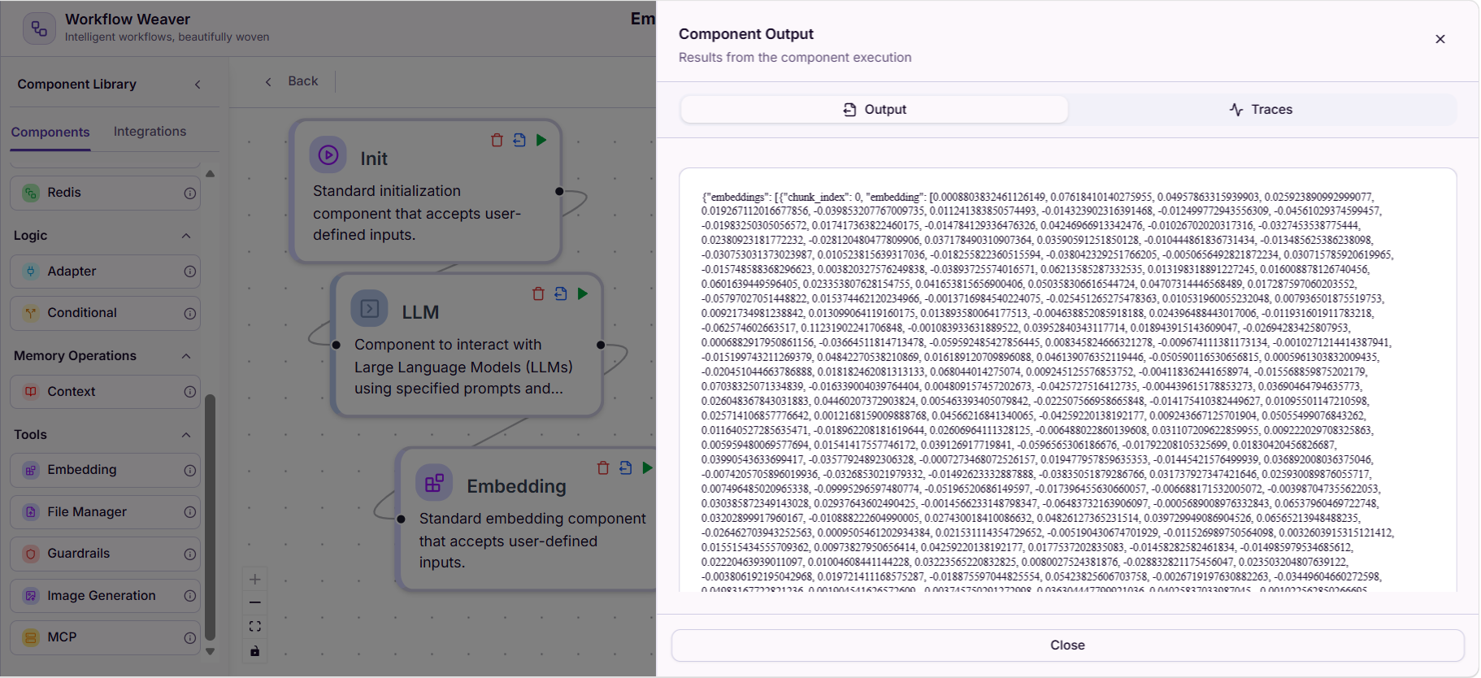Image resolution: width=1481 pixels, height=678 pixels.
Task: Open info for the Guardrails component
Action: coord(189,554)
